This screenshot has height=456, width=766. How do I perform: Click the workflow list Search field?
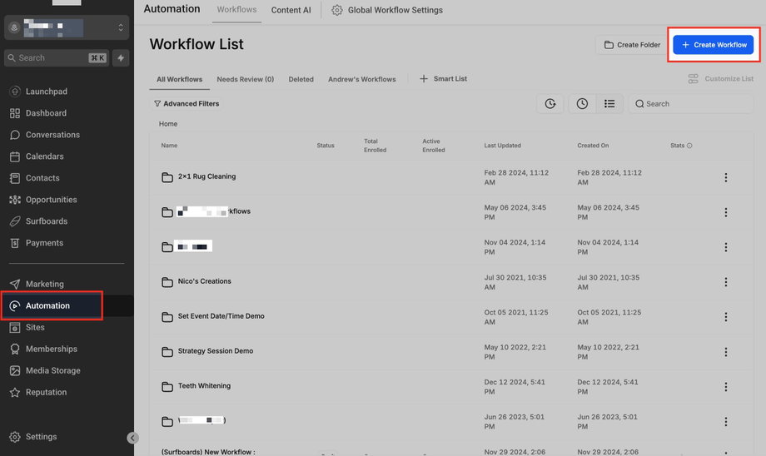point(691,103)
